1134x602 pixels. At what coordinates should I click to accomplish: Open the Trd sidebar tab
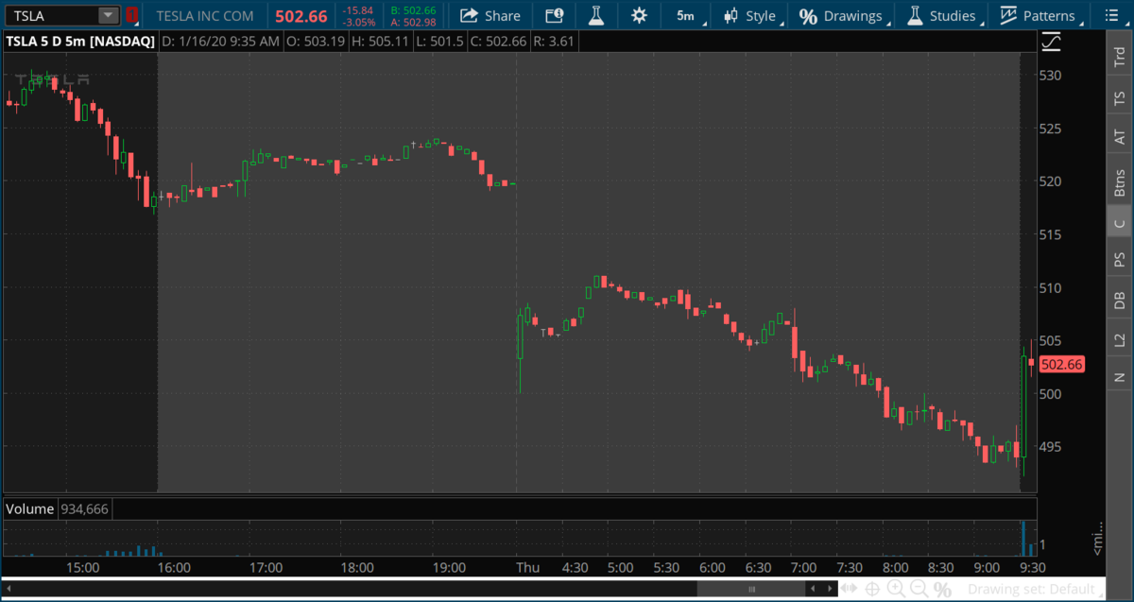(x=1119, y=58)
